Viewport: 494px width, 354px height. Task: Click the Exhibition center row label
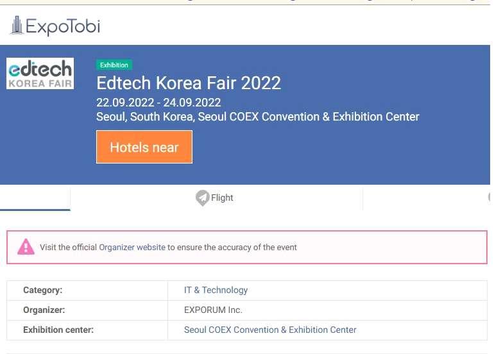(x=58, y=330)
